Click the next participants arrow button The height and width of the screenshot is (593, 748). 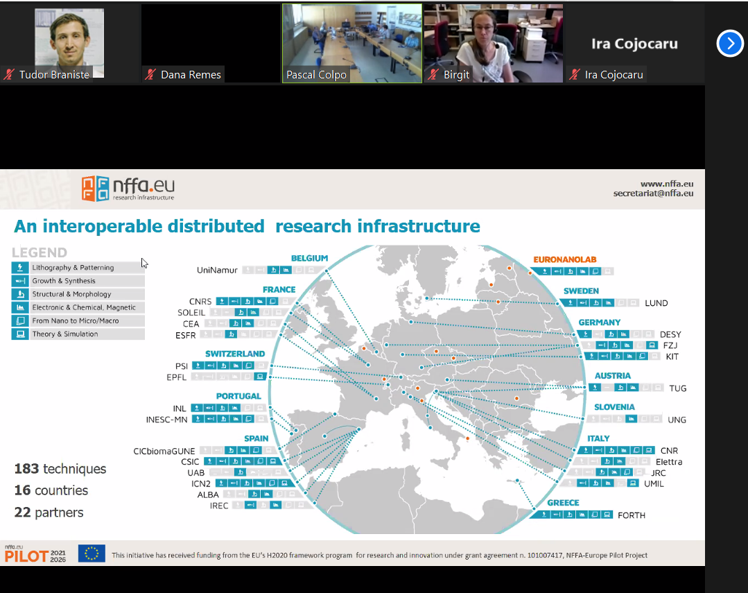(730, 44)
